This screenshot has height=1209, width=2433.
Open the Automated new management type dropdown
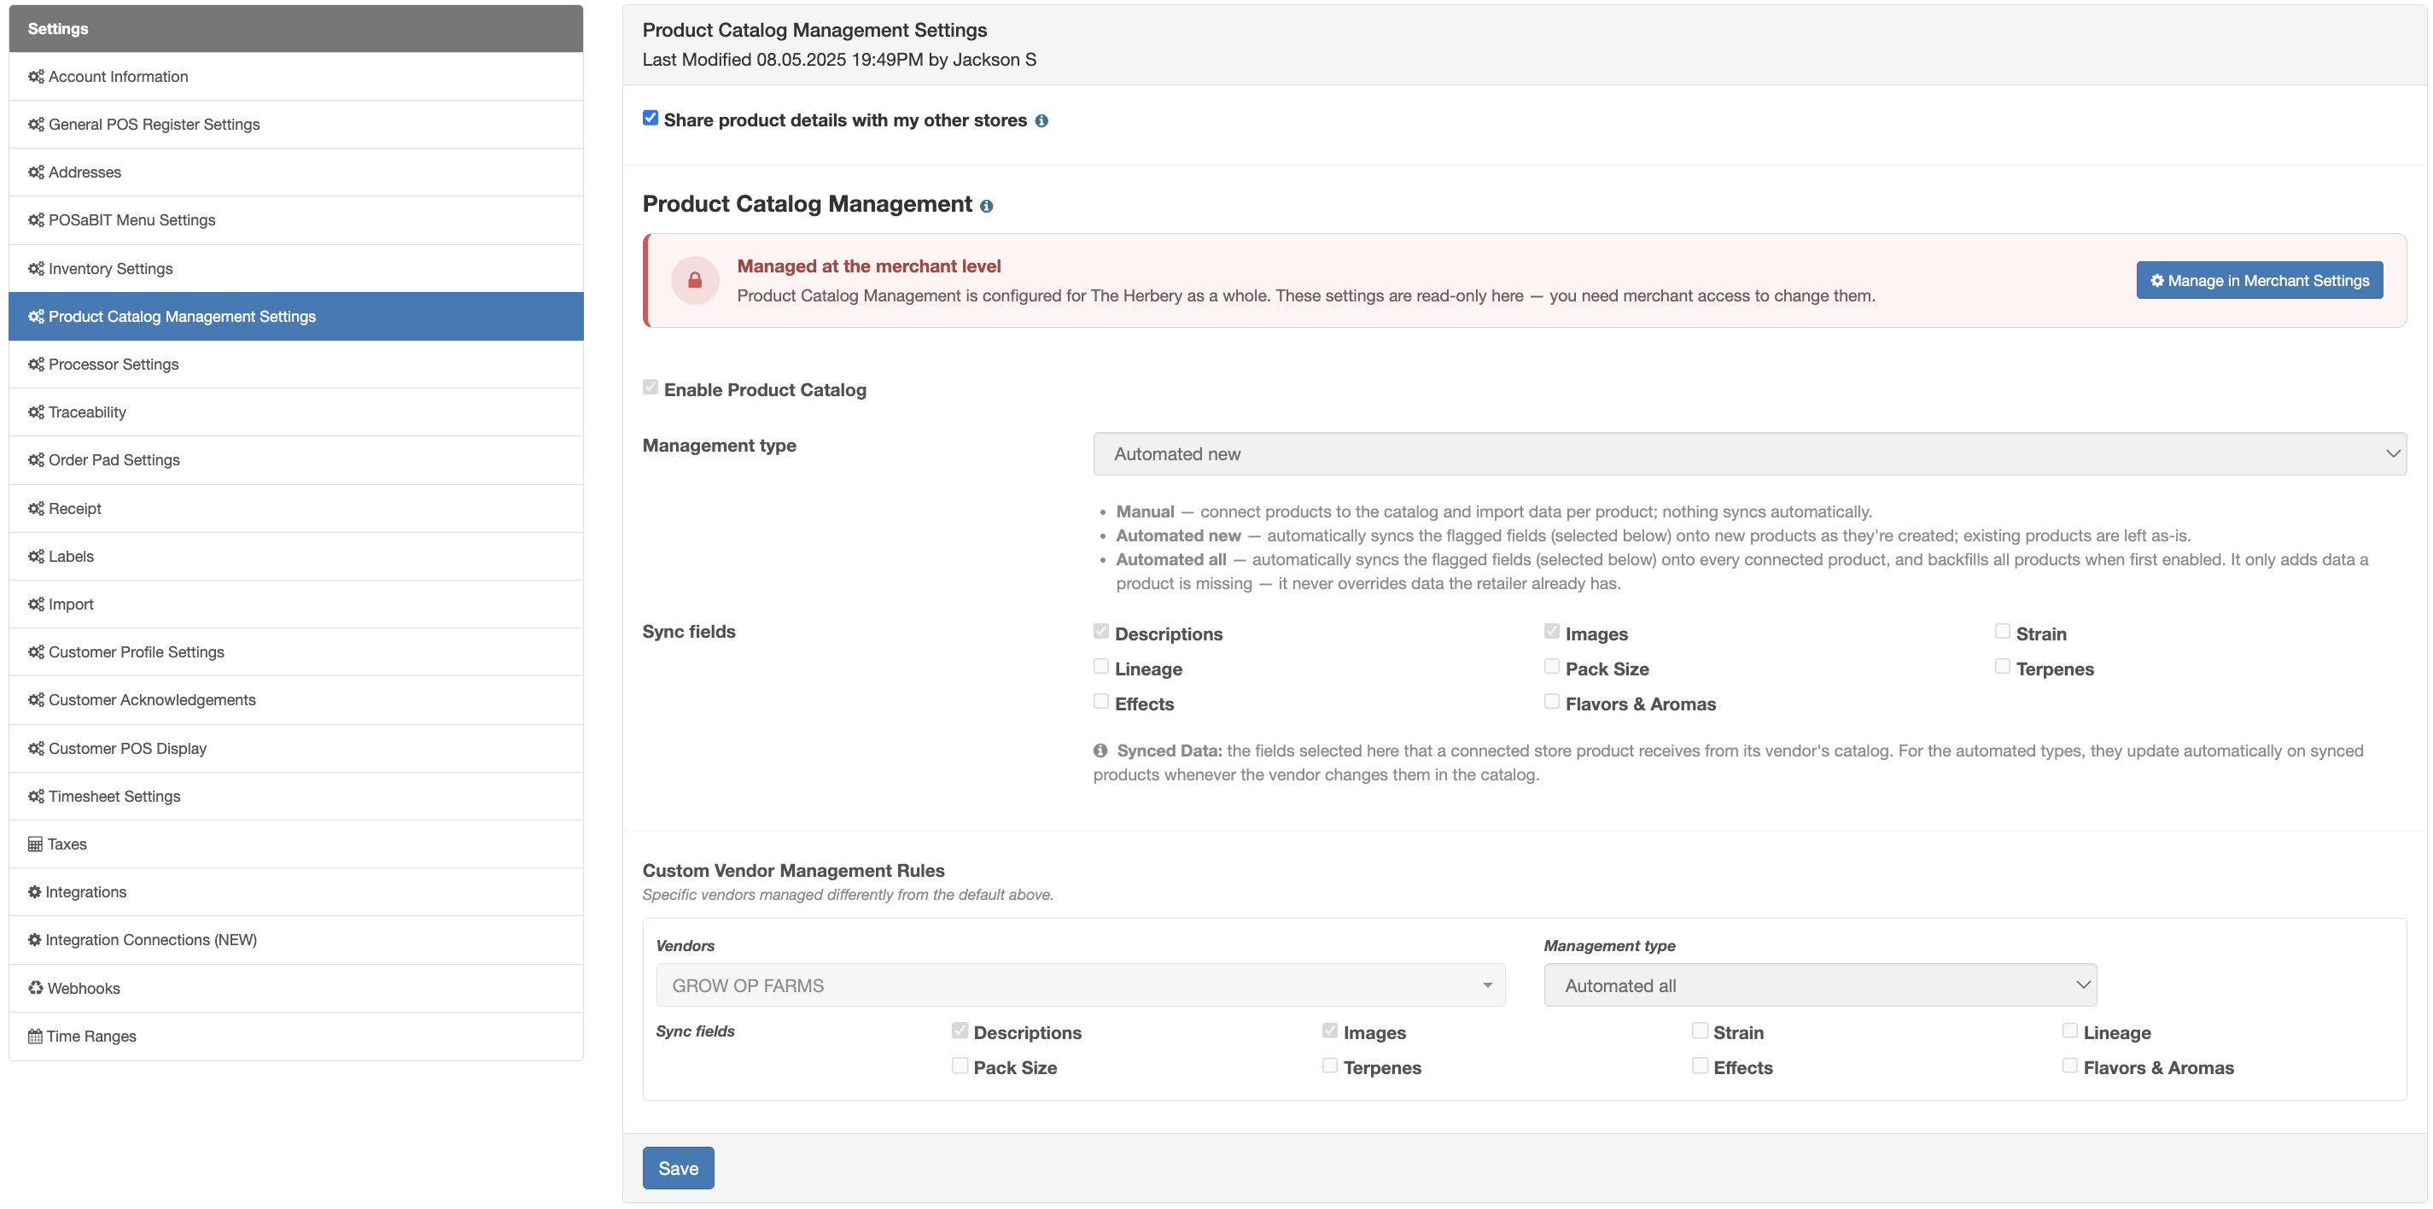coord(1749,454)
